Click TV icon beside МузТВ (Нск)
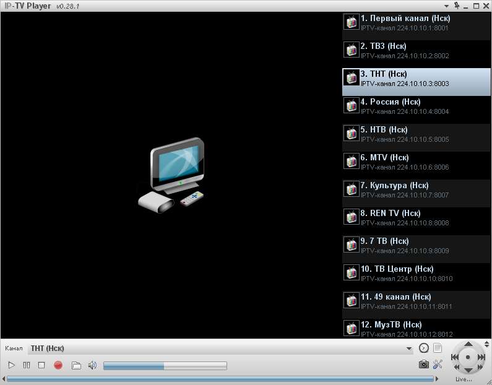This screenshot has height=385, width=492. 352,328
